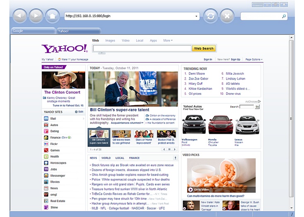Click the AdChoices triangle icon
The image size is (304, 217).
pos(259,101)
